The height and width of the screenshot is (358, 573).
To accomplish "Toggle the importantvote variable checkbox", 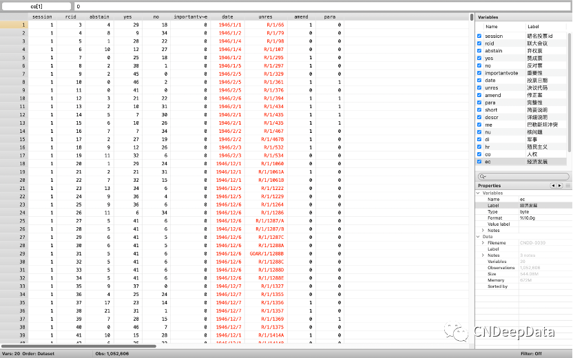I will point(479,73).
